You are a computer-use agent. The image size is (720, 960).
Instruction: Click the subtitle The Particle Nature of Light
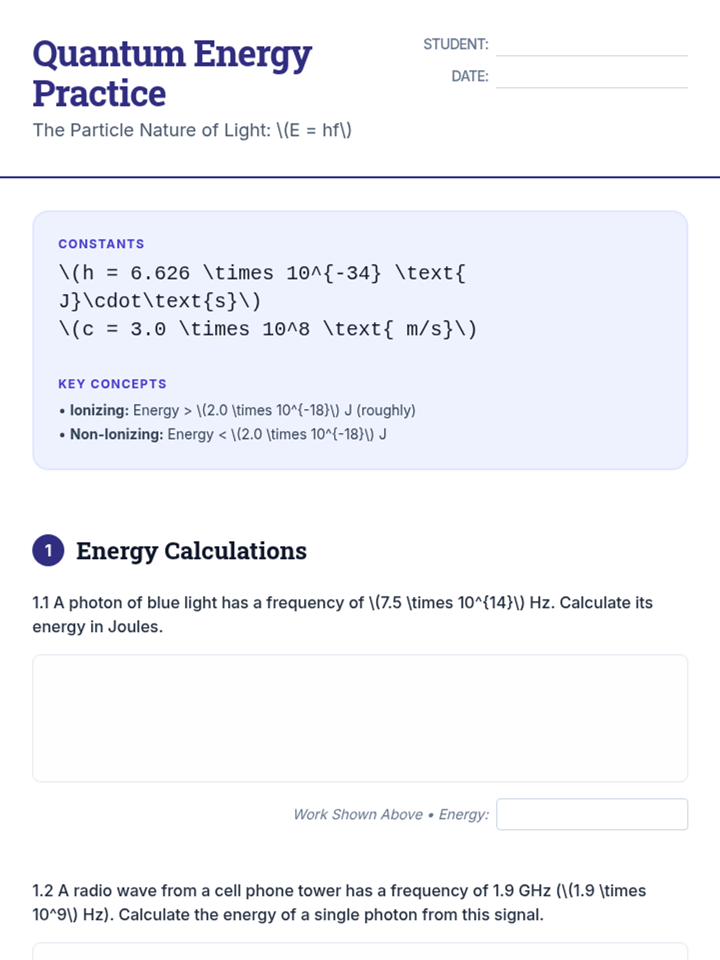coord(192,130)
